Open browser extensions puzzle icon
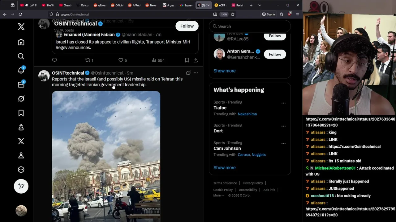396x222 pixels. 281,14
